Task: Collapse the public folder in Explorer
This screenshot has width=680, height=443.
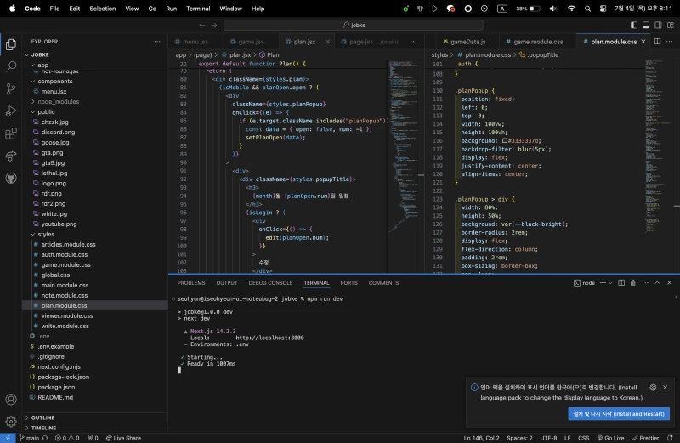Action: (46, 111)
